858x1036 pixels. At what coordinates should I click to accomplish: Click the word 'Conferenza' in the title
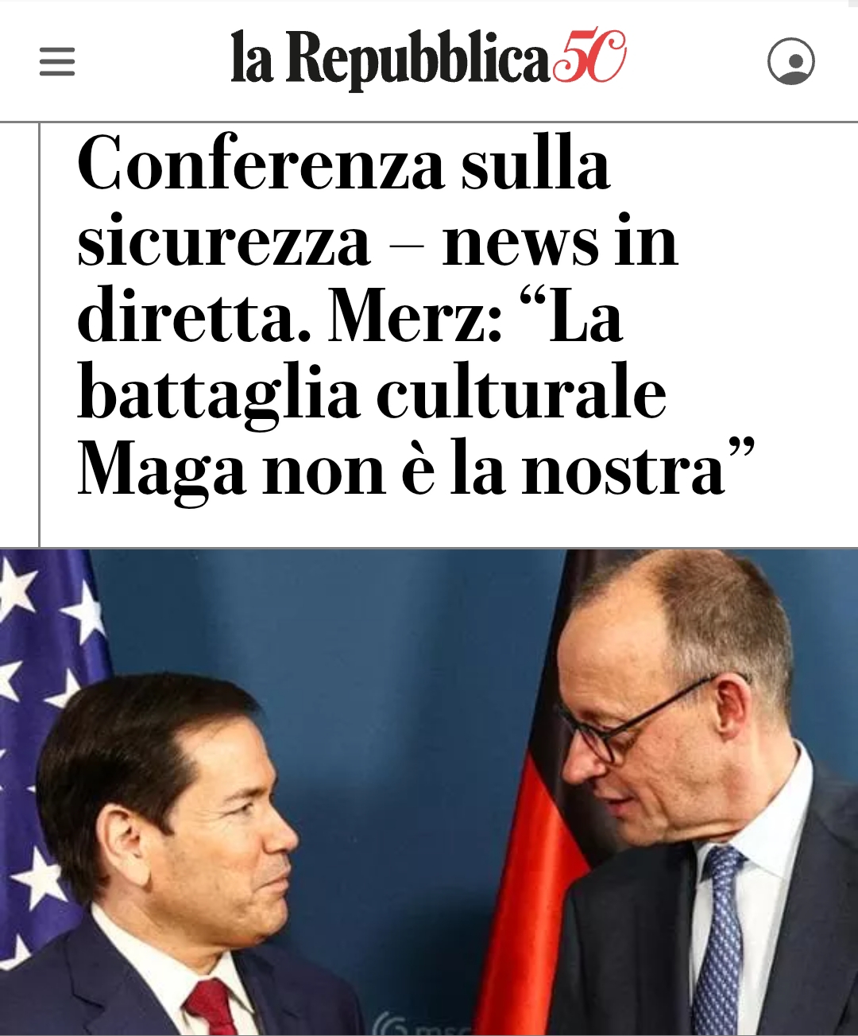coord(261,163)
